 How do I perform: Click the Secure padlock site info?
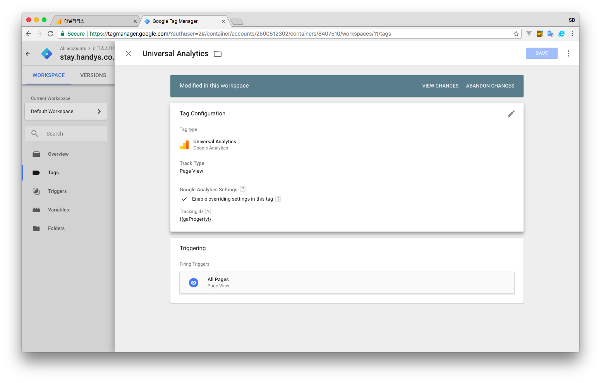(73, 34)
